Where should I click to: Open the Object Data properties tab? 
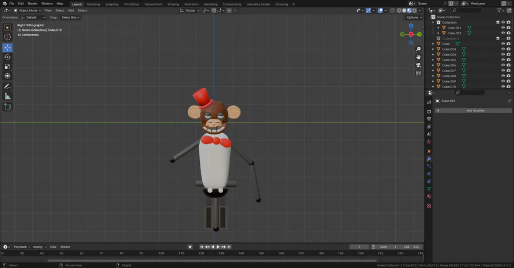point(429,189)
